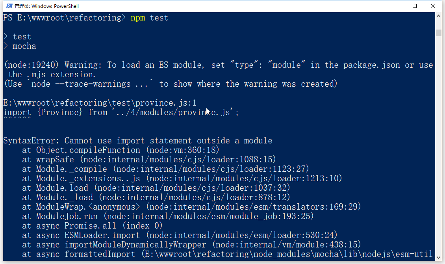Click the 'node --trace-warnings' hint text
This screenshot has height=264, width=445.
(81, 84)
